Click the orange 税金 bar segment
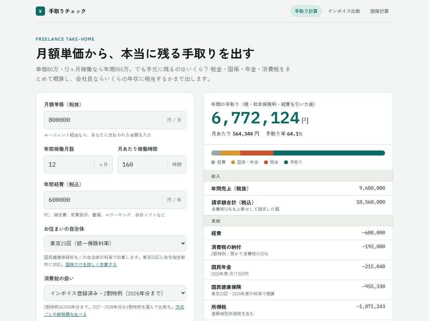The width and height of the screenshot is (429, 321). (257, 153)
